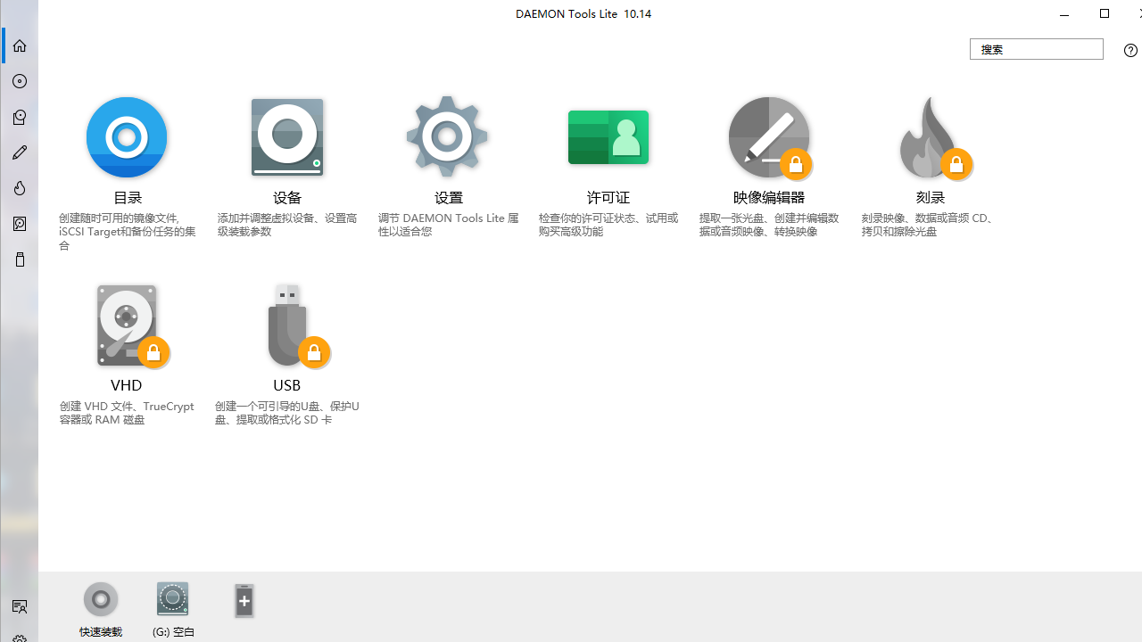This screenshot has width=1142, height=642.
Task: Click the 快速装载 quick mount disc icon
Action: [x=100, y=599]
